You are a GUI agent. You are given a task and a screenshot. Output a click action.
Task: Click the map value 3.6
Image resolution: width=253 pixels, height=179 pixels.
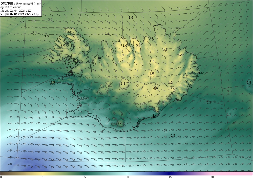[x=22, y=22]
